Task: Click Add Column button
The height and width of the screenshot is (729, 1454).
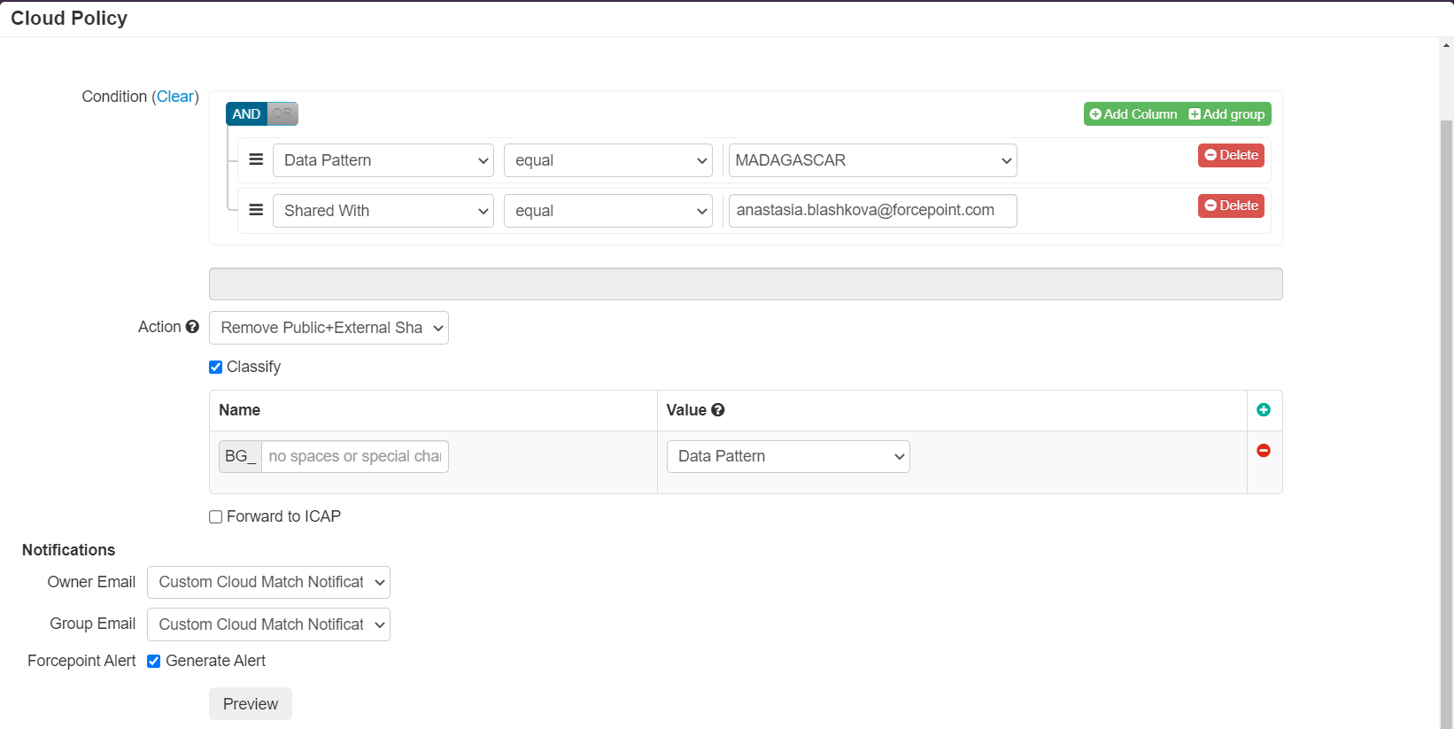Action: tap(1133, 114)
